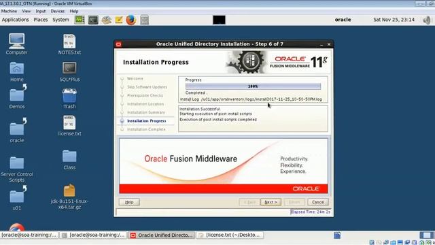This screenshot has height=245, width=435.
Task: Click the Install Log path text
Action: tap(251, 99)
